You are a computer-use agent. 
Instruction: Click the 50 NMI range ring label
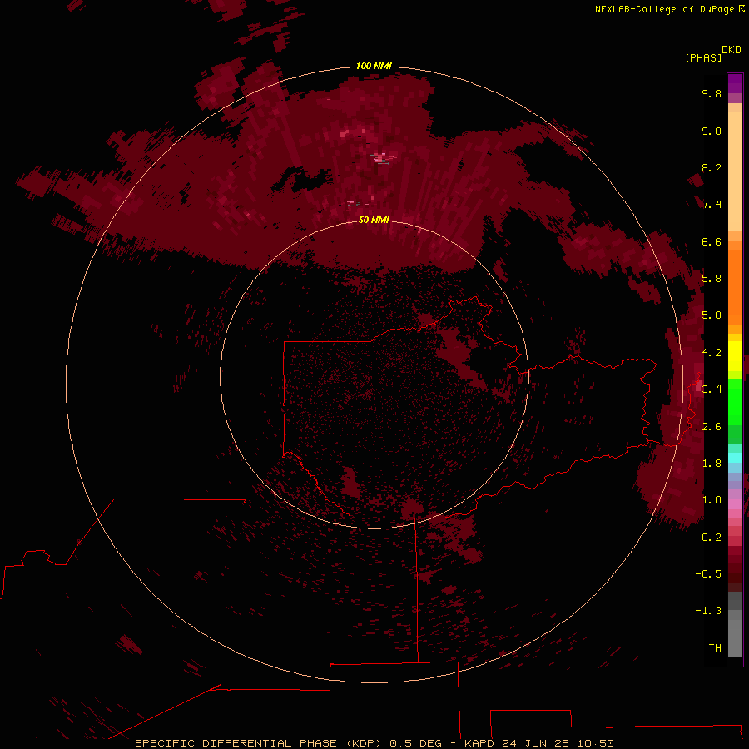tap(374, 220)
